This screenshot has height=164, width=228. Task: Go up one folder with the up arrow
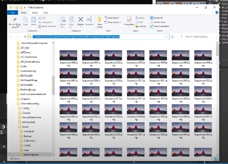(25, 37)
